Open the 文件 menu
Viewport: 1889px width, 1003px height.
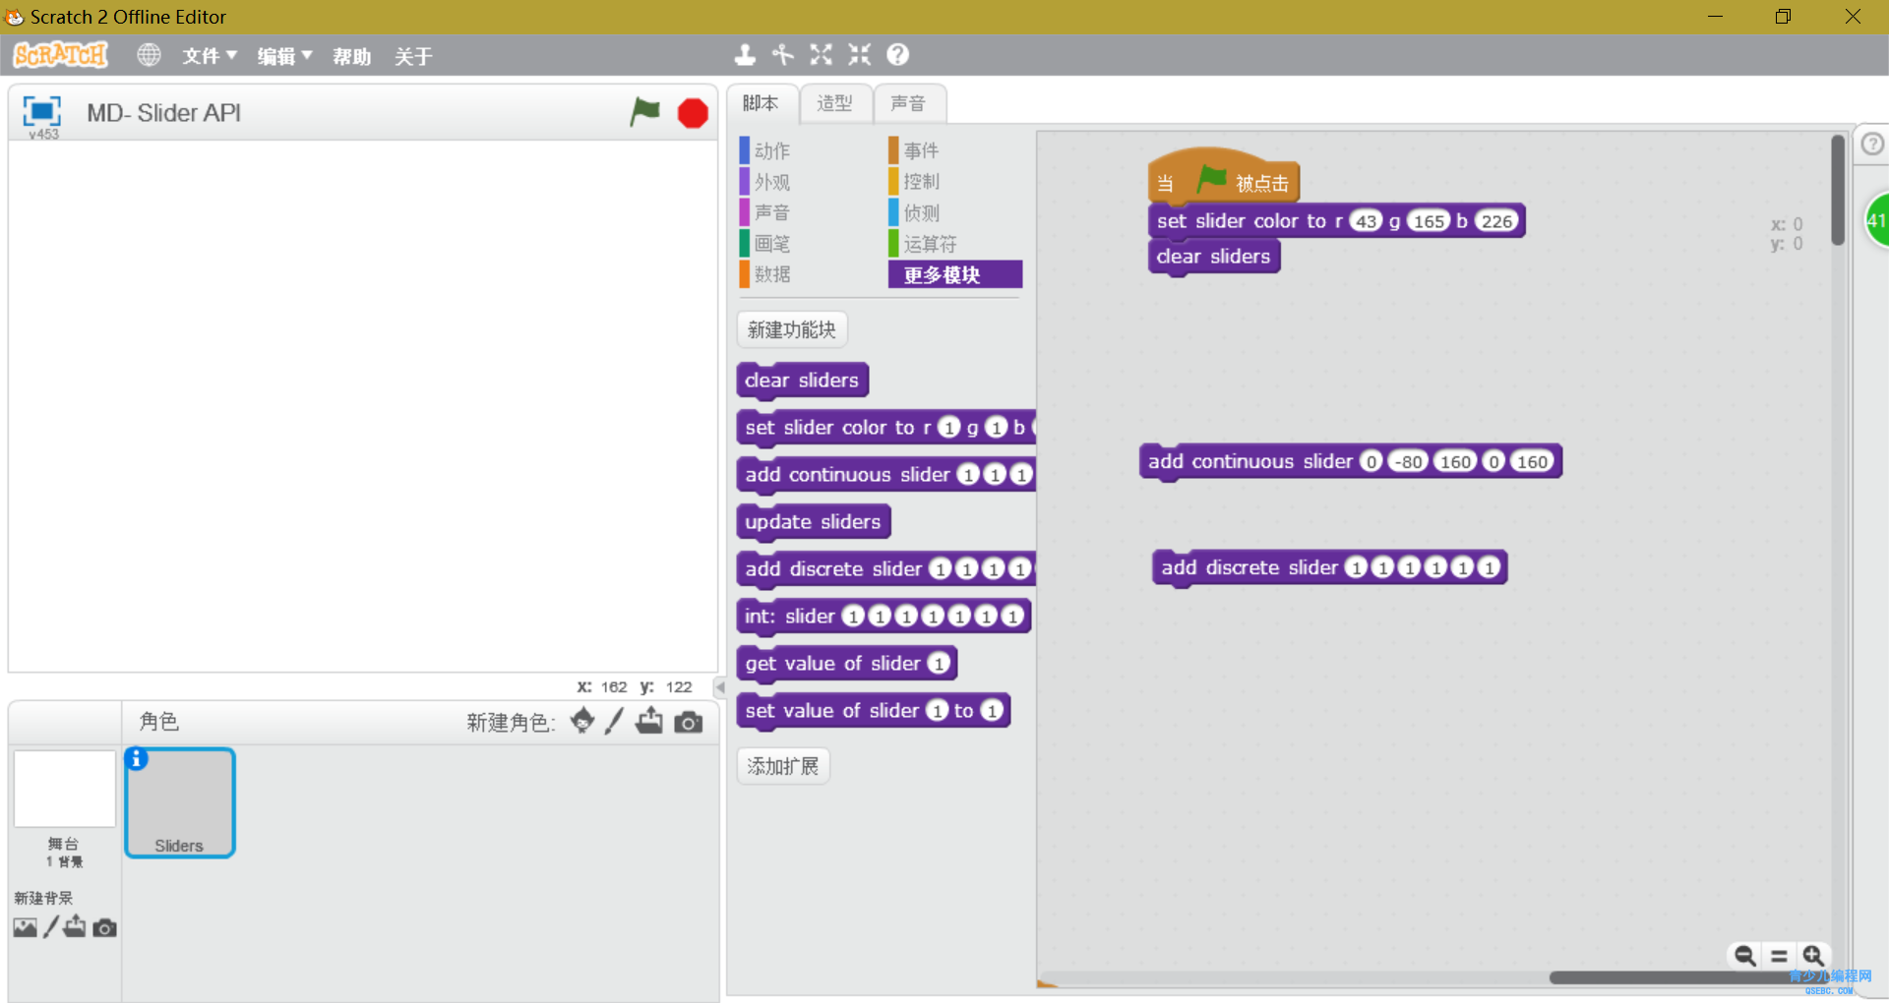210,56
